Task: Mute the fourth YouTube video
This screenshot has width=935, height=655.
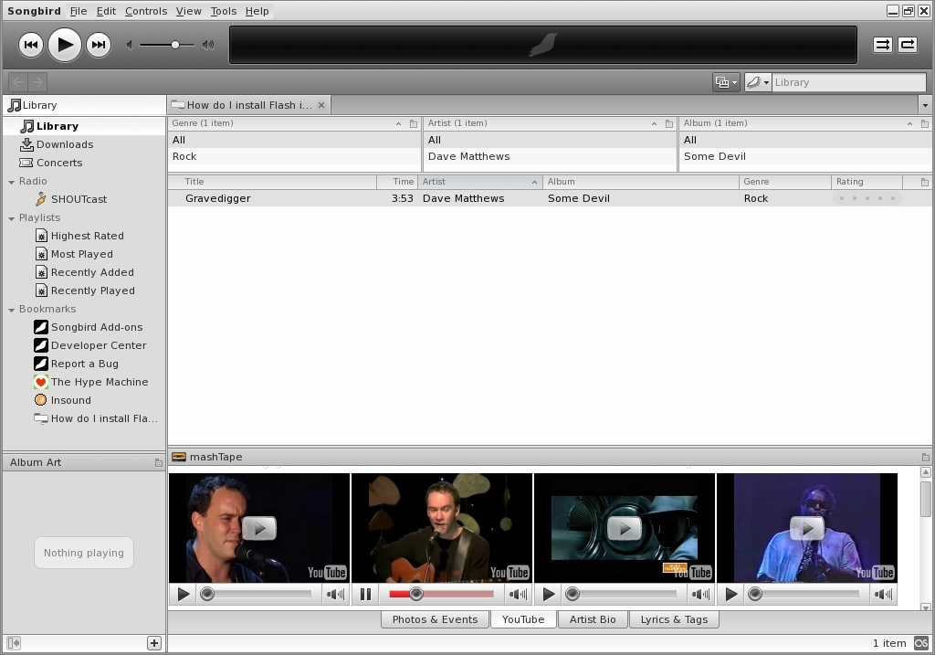Action: (883, 594)
